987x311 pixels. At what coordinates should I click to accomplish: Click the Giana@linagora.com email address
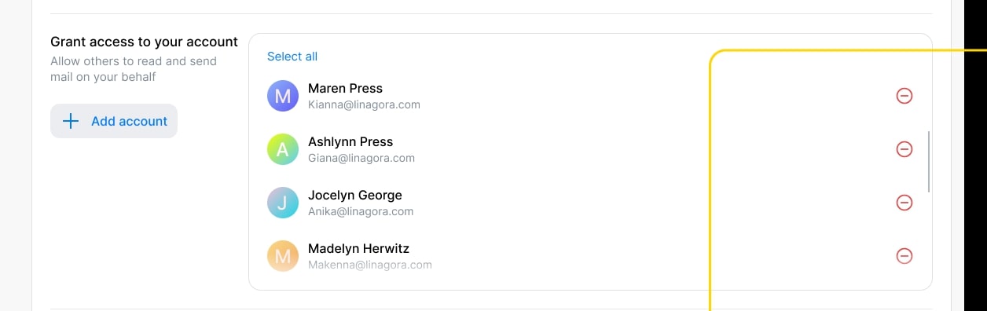tap(361, 158)
